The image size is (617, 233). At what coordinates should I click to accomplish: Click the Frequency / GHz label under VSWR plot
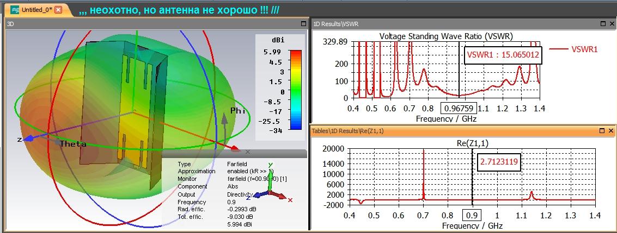point(446,118)
